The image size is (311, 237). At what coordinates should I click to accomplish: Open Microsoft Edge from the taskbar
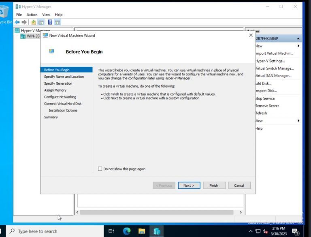127,231
